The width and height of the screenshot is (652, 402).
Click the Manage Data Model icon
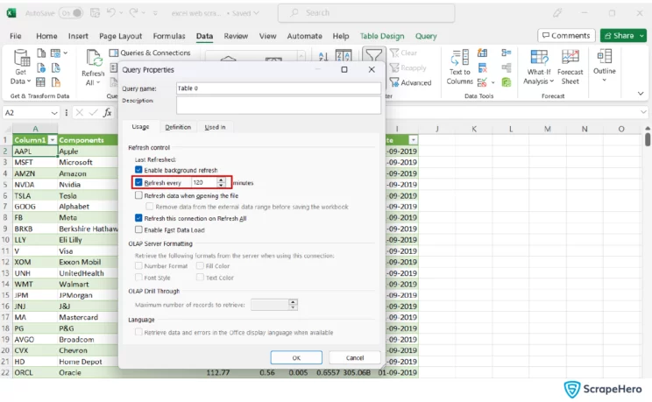pos(506,82)
